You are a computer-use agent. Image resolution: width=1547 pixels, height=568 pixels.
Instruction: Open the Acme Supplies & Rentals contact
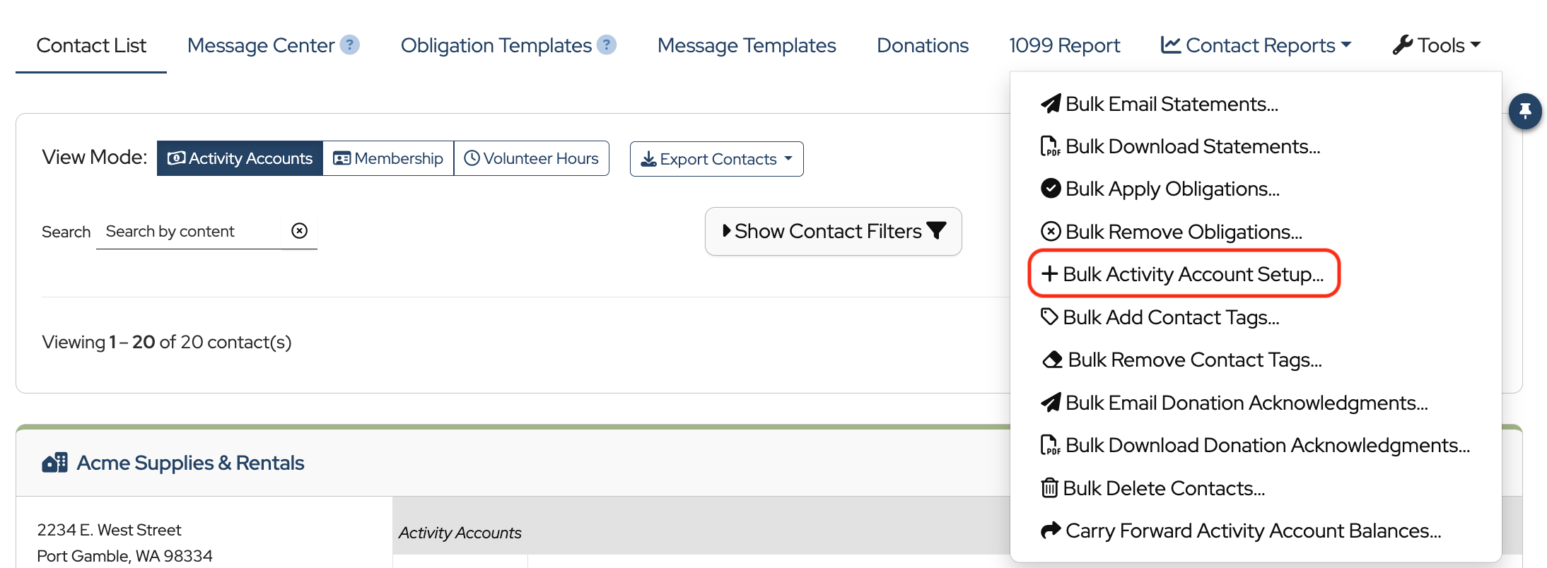point(190,463)
